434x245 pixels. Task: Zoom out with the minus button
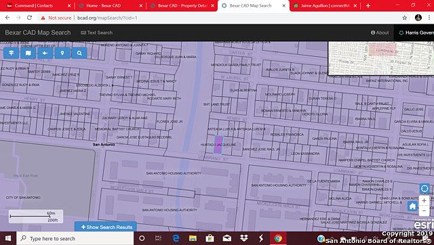pos(424,211)
